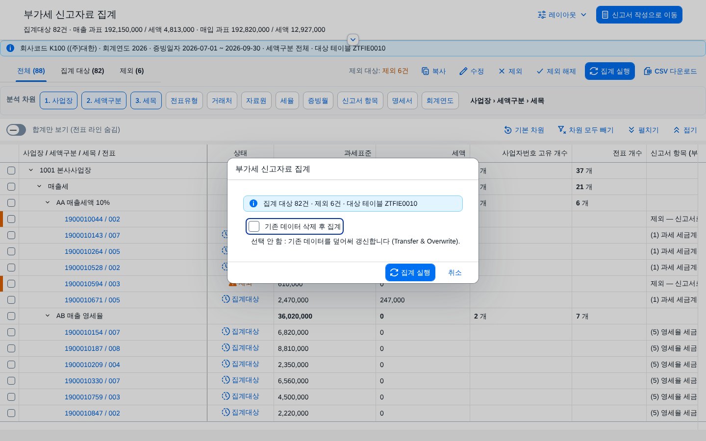The image size is (706, 441).
Task: Switch to 전체 (88) tab
Action: click(x=31, y=71)
